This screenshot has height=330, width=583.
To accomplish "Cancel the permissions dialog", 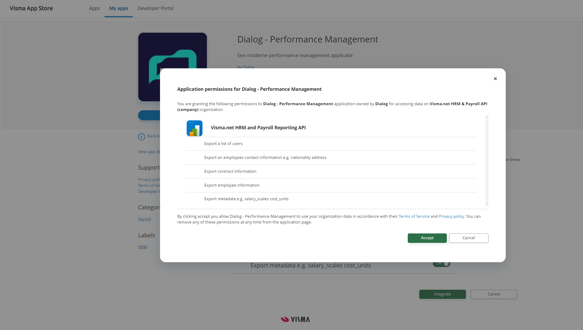I will tap(469, 238).
